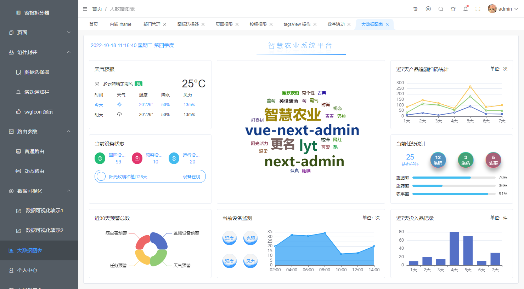Switch to the 页面权限 tab
Image resolution: width=524 pixels, height=289 pixels.
coord(224,24)
